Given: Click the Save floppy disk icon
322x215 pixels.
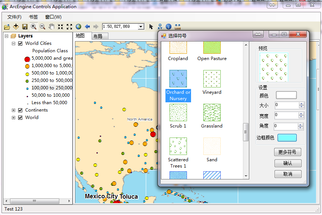Looking at the screenshot, I should [25, 27].
